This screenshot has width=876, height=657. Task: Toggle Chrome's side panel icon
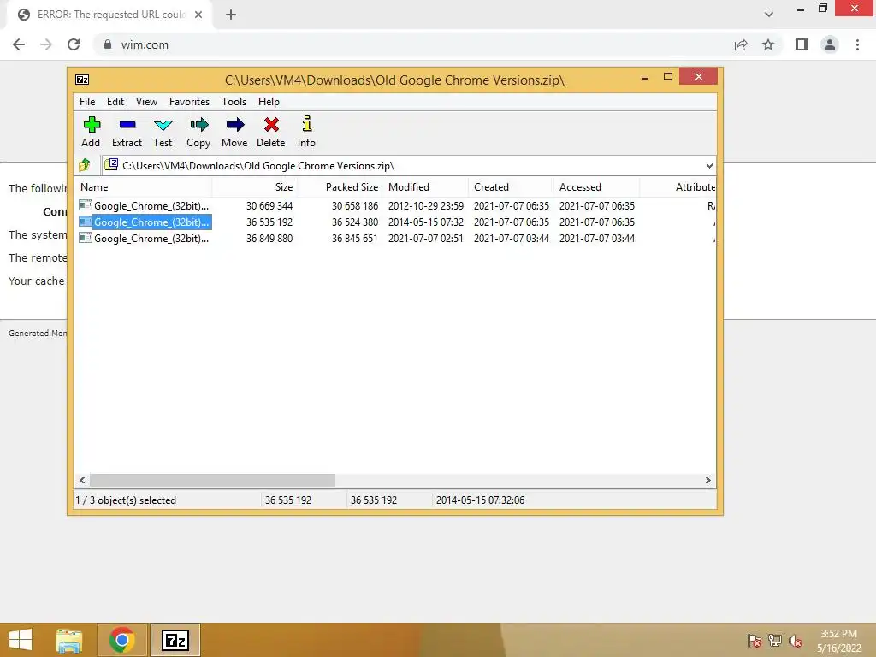click(x=802, y=44)
